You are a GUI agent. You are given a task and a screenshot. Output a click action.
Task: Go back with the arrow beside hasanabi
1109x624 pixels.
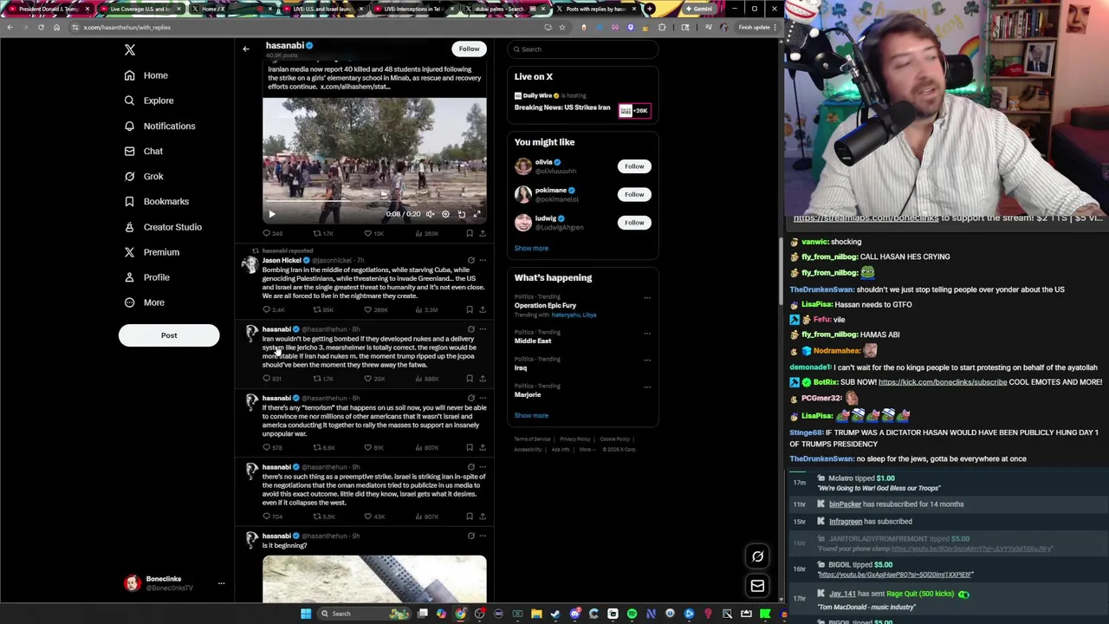pos(246,49)
